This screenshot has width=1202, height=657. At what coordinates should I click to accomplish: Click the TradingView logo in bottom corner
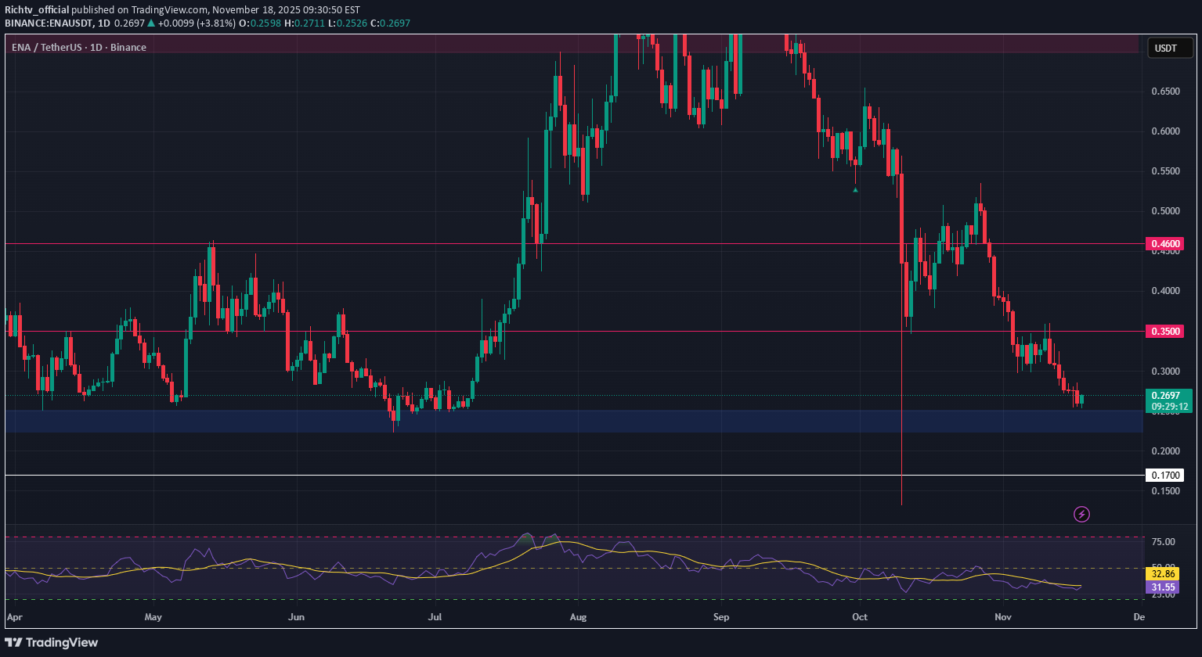click(52, 642)
